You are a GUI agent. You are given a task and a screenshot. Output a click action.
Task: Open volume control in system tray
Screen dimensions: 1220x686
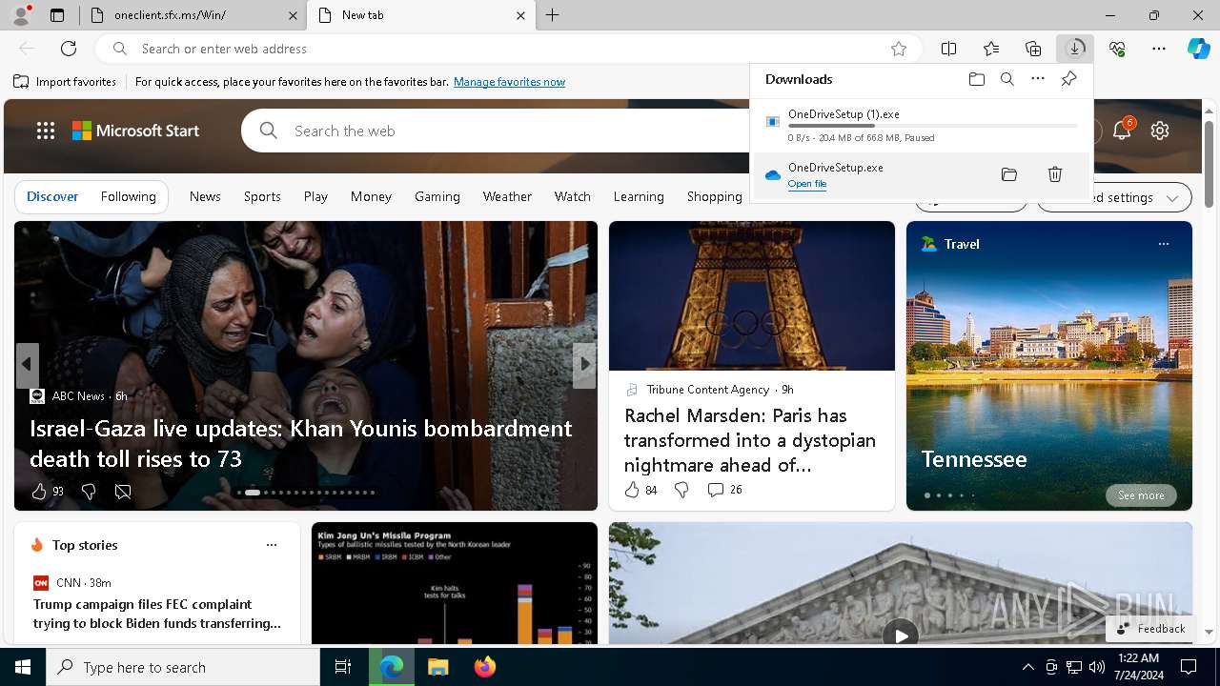pos(1097,667)
